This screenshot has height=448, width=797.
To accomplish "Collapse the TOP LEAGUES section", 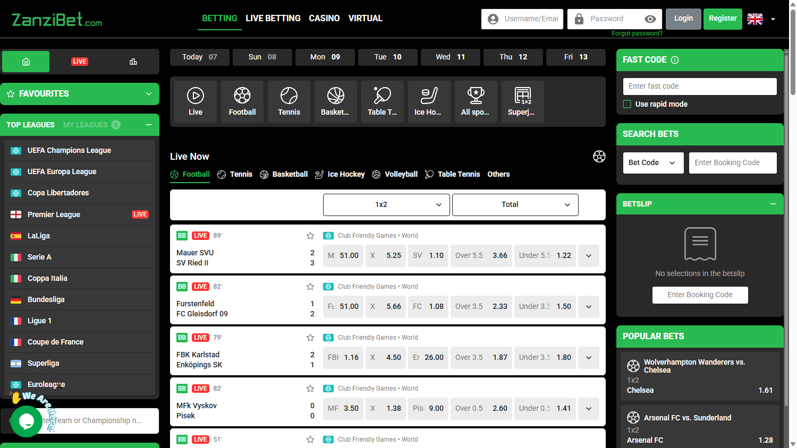I will click(x=148, y=125).
